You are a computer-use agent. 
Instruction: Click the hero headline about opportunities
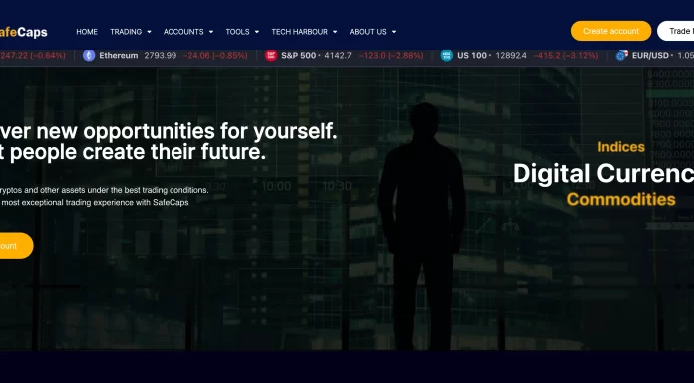click(x=169, y=131)
